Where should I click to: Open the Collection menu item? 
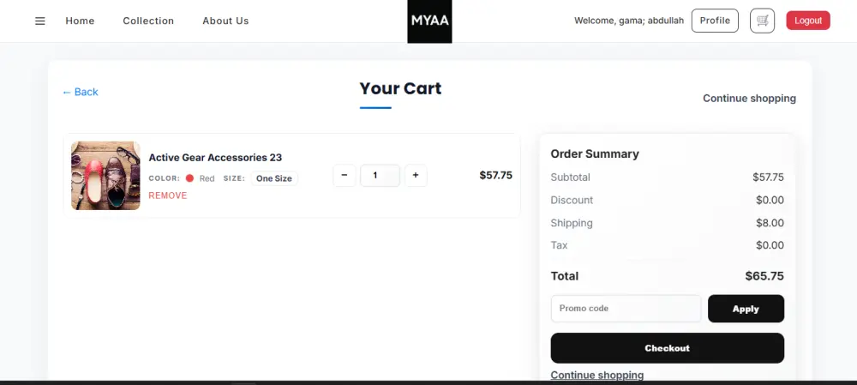pyautogui.click(x=148, y=21)
